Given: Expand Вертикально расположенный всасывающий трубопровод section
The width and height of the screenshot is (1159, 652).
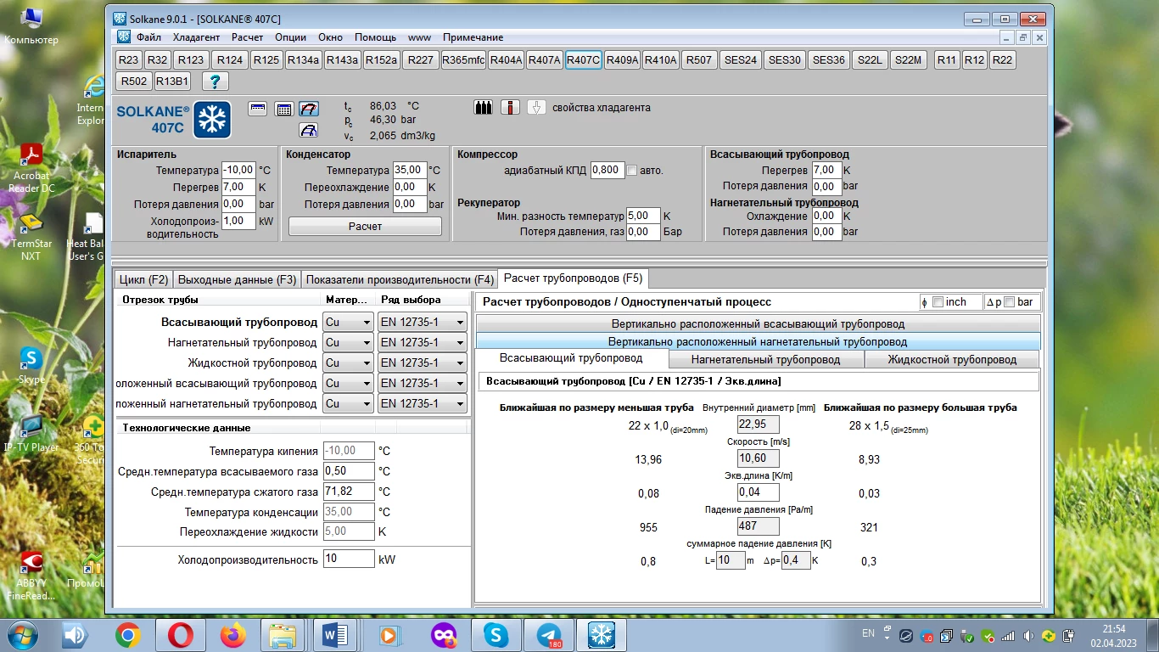Looking at the screenshot, I should tap(758, 323).
